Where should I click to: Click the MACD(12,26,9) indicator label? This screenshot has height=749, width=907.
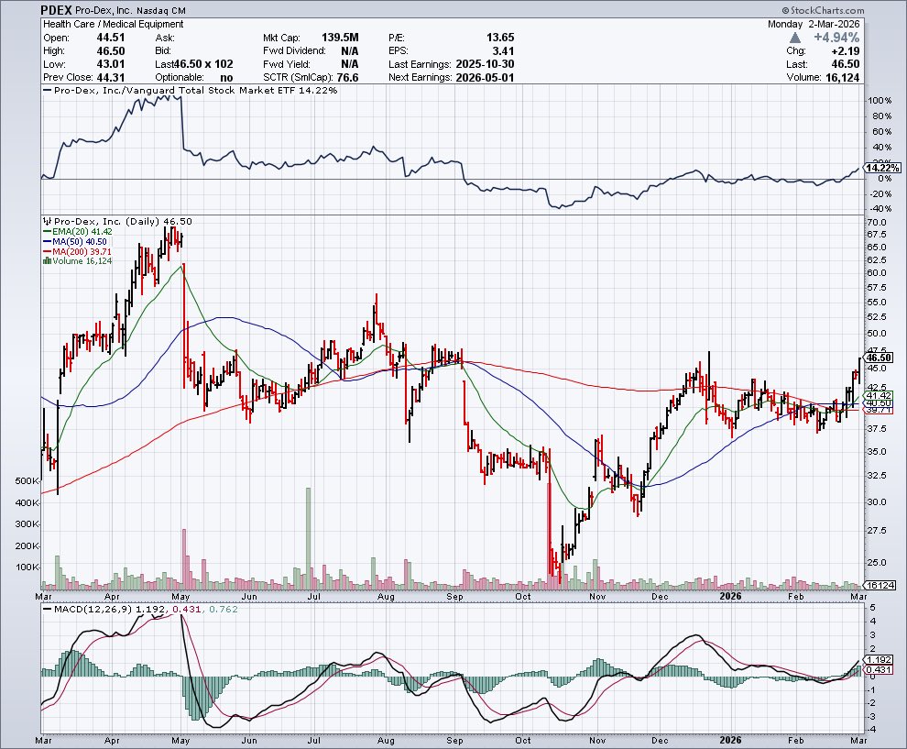point(93,609)
